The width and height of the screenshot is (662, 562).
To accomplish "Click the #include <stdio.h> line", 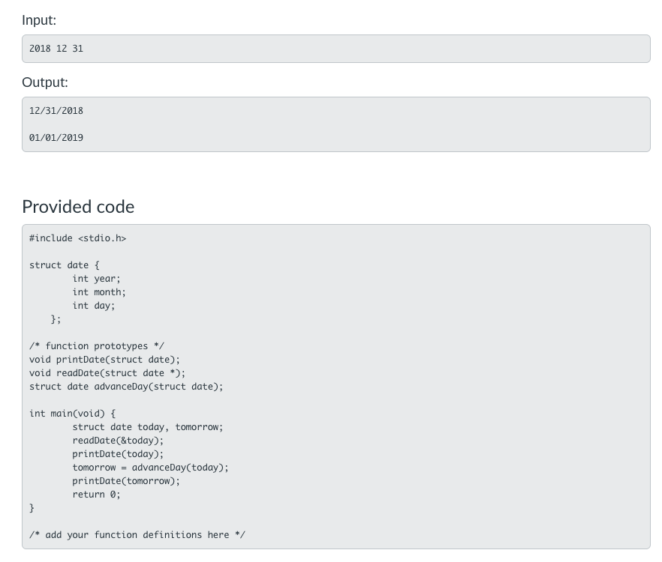I will click(x=77, y=238).
